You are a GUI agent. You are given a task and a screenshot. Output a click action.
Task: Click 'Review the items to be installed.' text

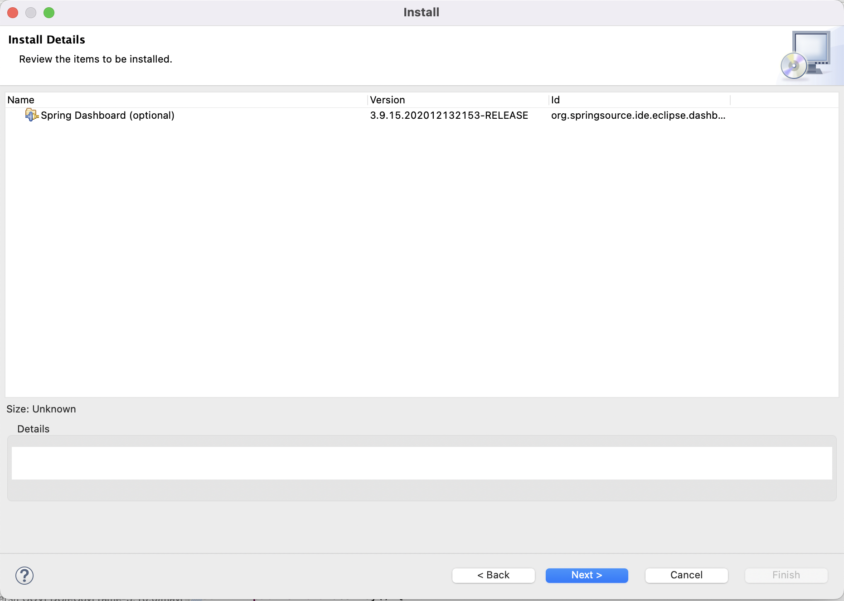(x=96, y=59)
